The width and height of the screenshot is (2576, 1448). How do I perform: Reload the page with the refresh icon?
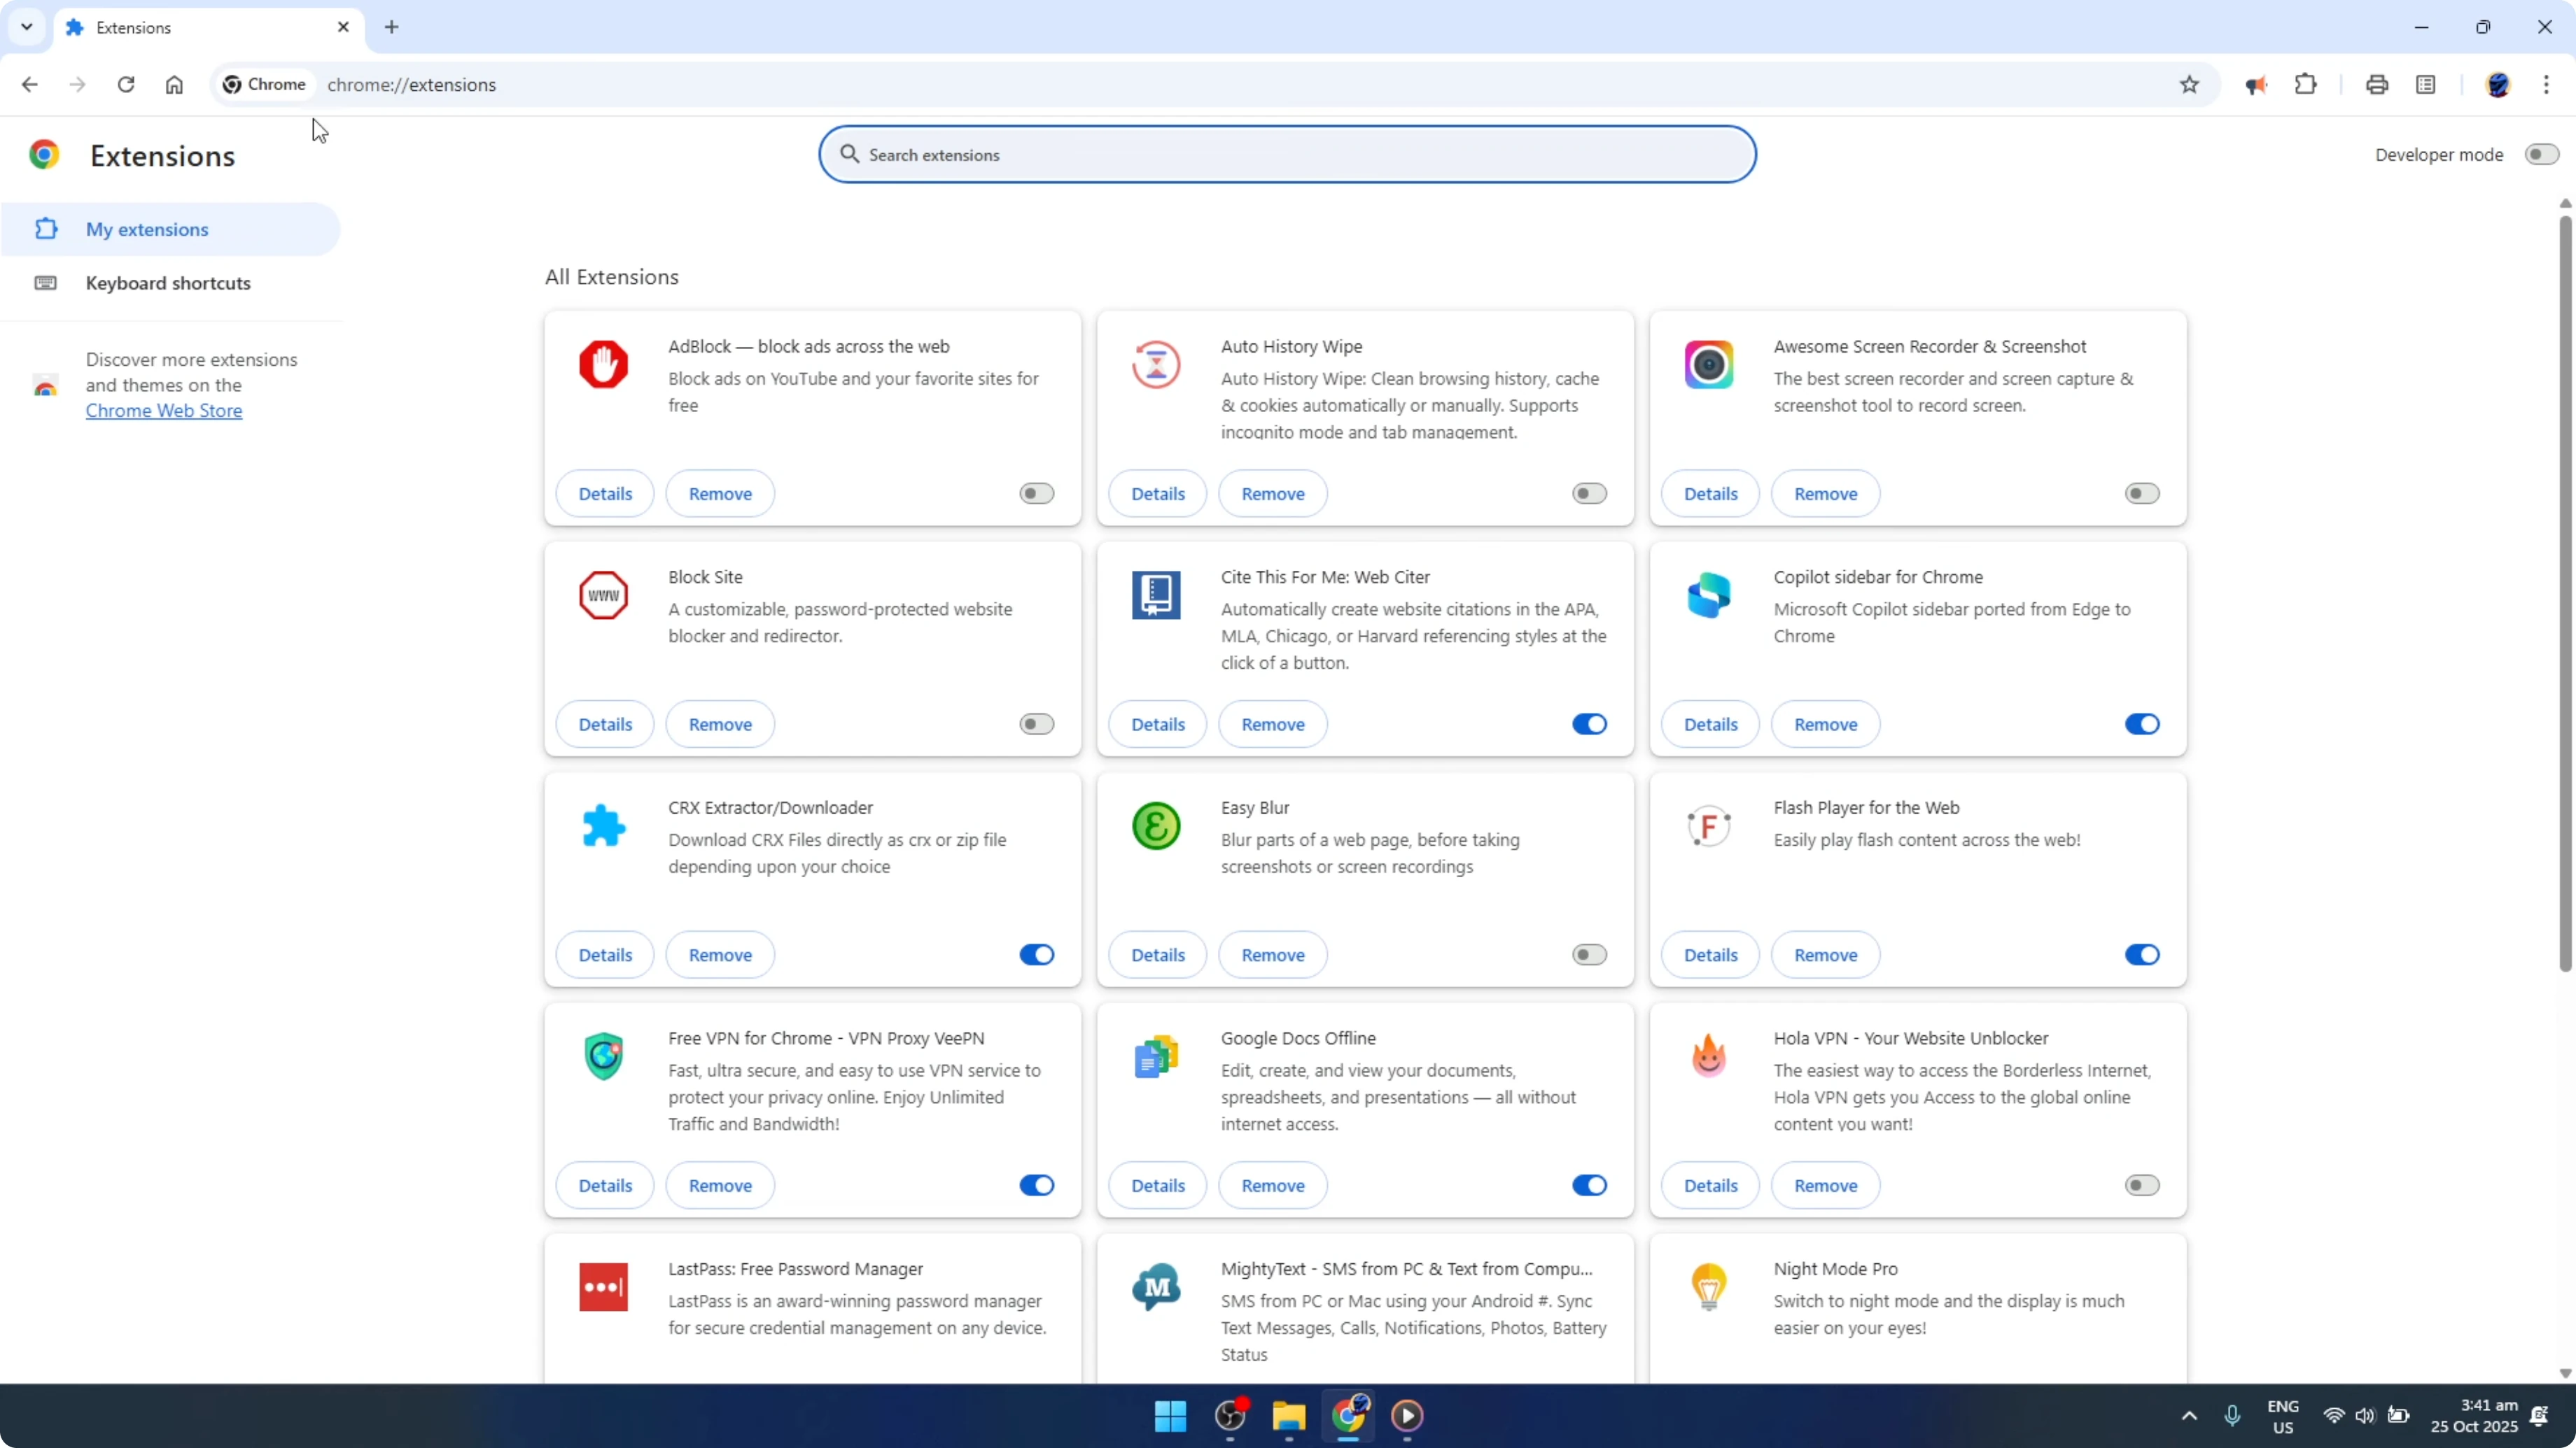point(126,84)
